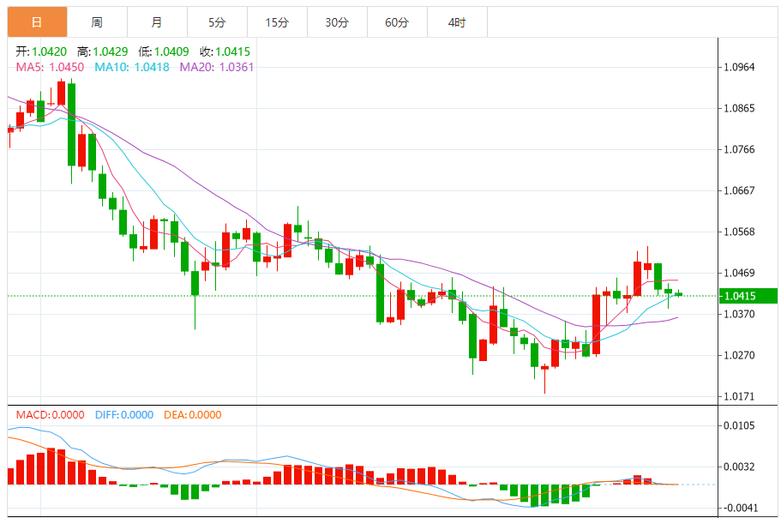Click the MACD:0.0000 label
Screen dimensions: 781x518
click(x=51, y=415)
